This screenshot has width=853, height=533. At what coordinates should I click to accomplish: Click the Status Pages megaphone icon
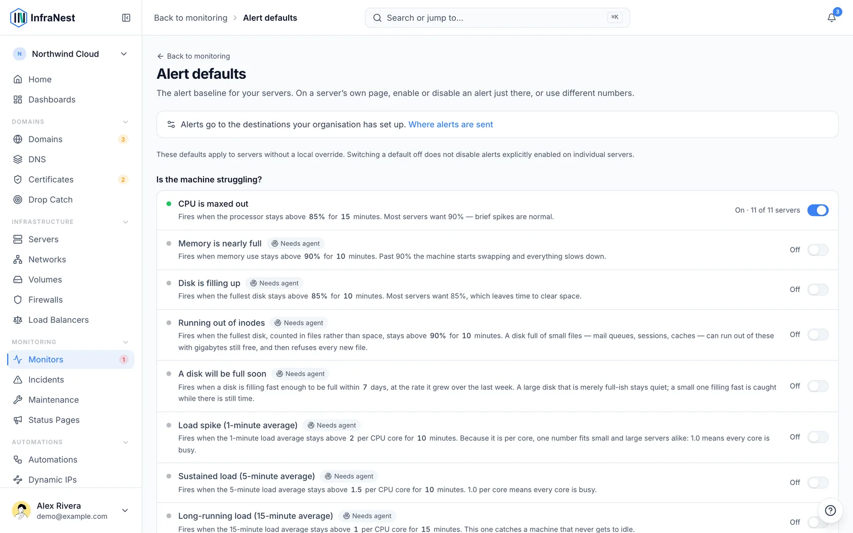click(x=18, y=420)
